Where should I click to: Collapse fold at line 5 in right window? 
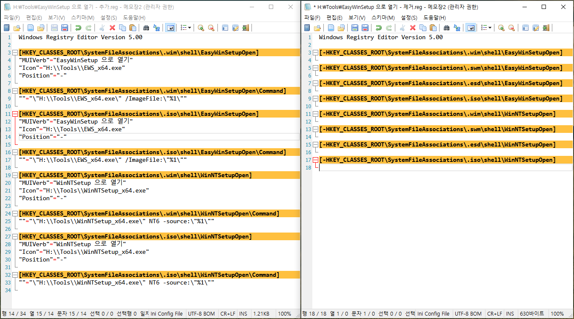point(316,68)
